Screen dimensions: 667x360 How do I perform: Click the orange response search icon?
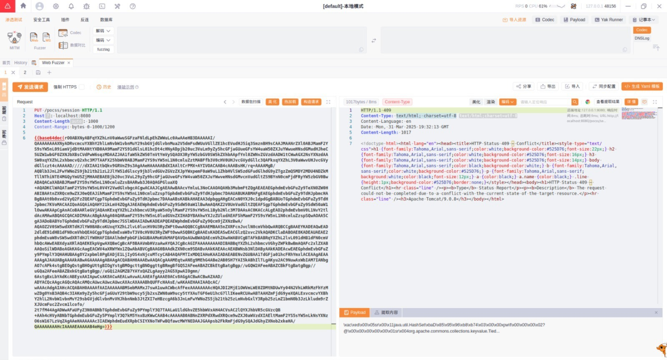[x=575, y=102]
